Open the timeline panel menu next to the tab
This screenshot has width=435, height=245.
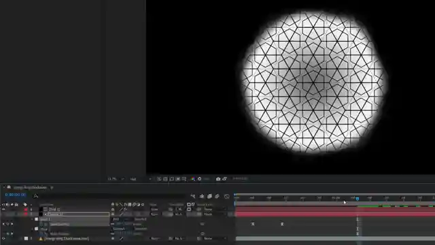coord(52,188)
